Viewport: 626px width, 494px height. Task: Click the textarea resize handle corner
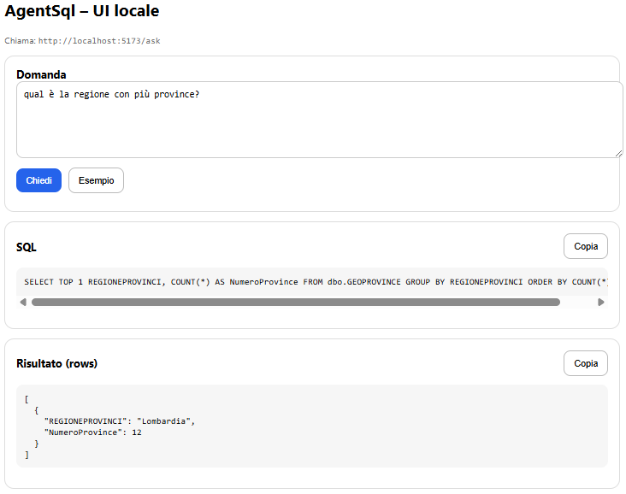click(x=618, y=154)
